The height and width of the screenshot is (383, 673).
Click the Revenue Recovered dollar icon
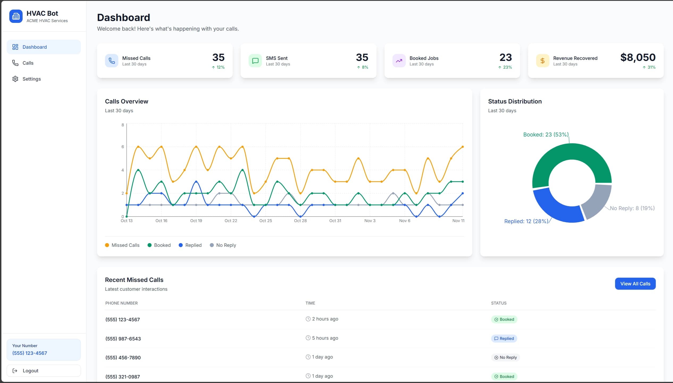(542, 60)
